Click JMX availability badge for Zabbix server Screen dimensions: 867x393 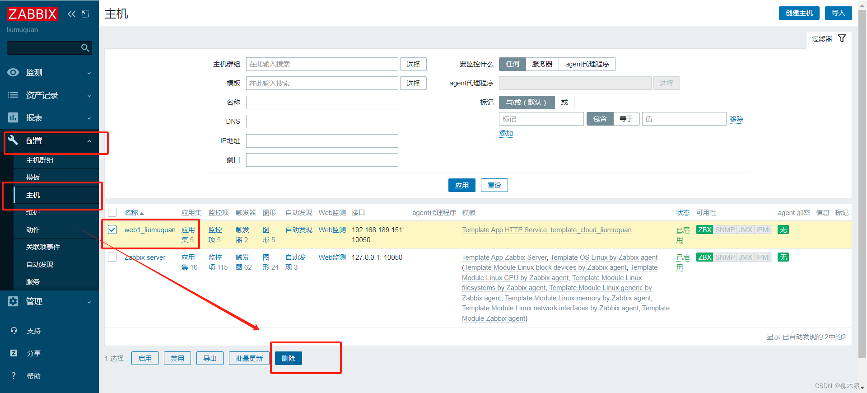746,257
